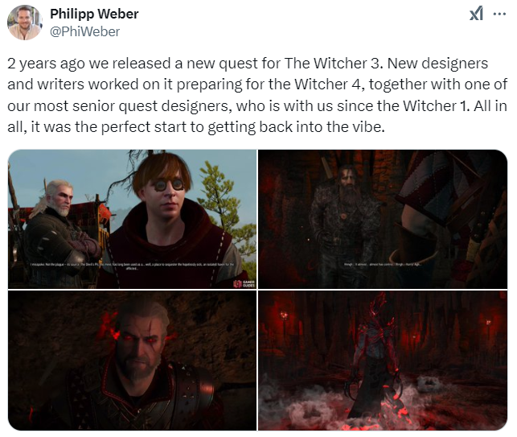Open the Grok explain-post icon
This screenshot has width=517, height=437.
(476, 14)
